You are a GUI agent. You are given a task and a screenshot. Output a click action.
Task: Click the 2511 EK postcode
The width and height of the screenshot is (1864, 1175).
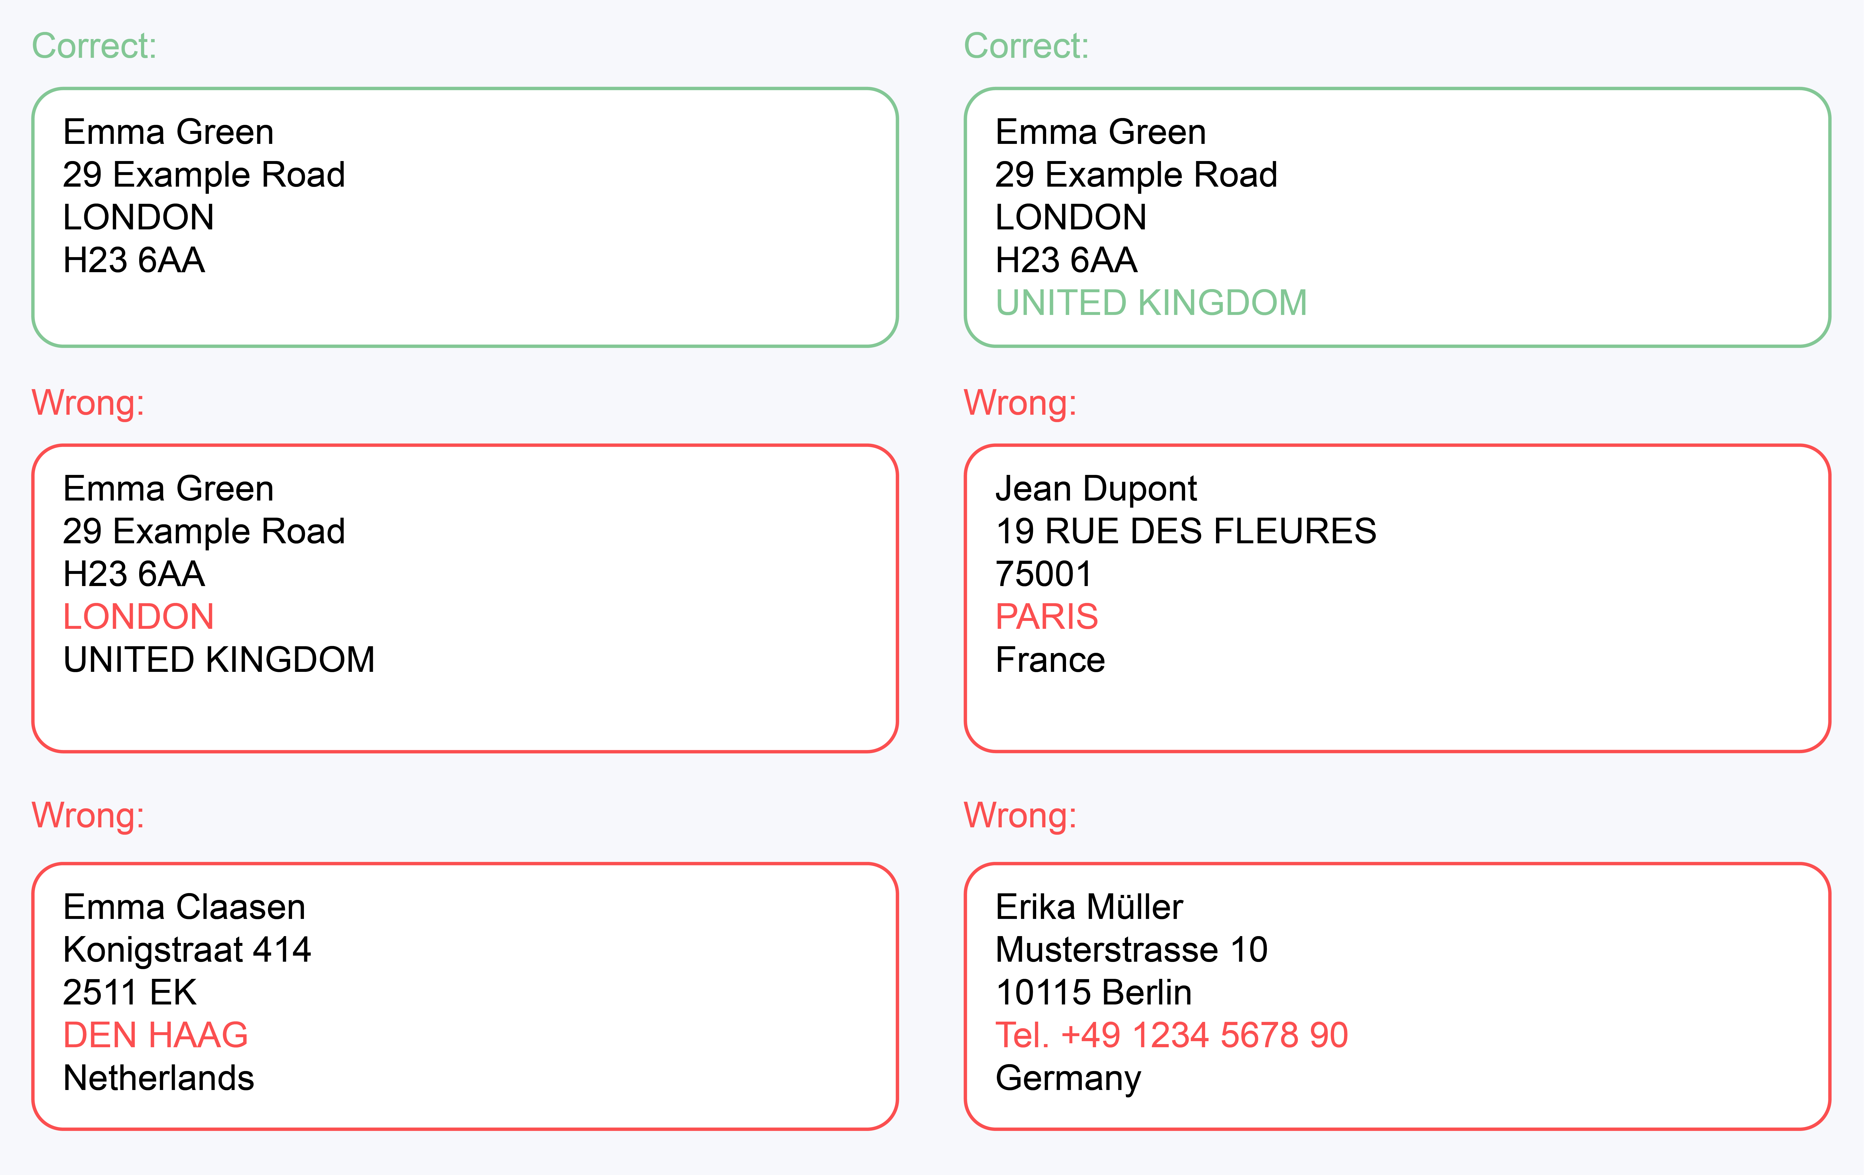[130, 992]
